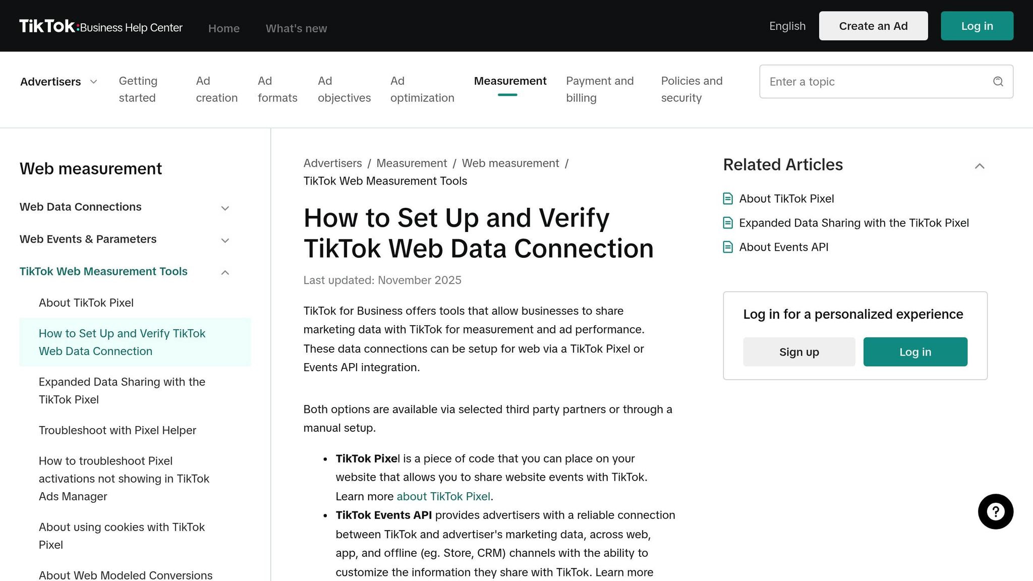Click the TikTok Business Help Center logo
The width and height of the screenshot is (1033, 581).
[101, 27]
